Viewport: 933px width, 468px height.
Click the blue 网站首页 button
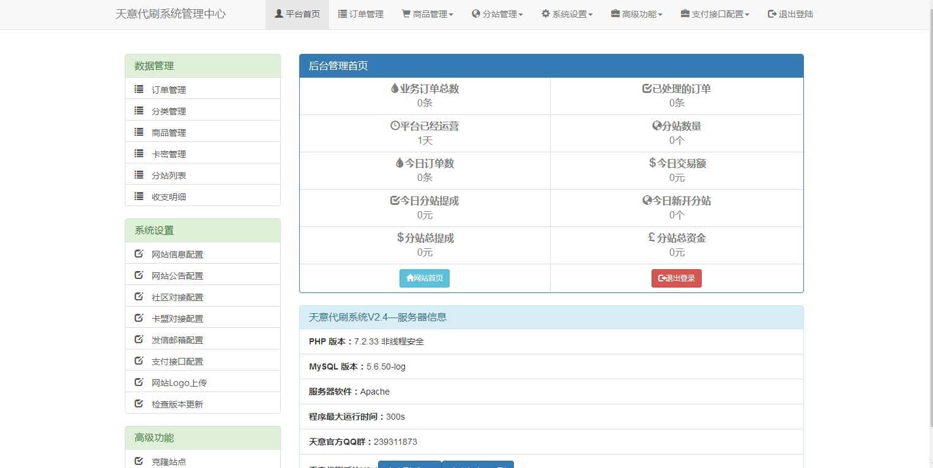coord(425,278)
